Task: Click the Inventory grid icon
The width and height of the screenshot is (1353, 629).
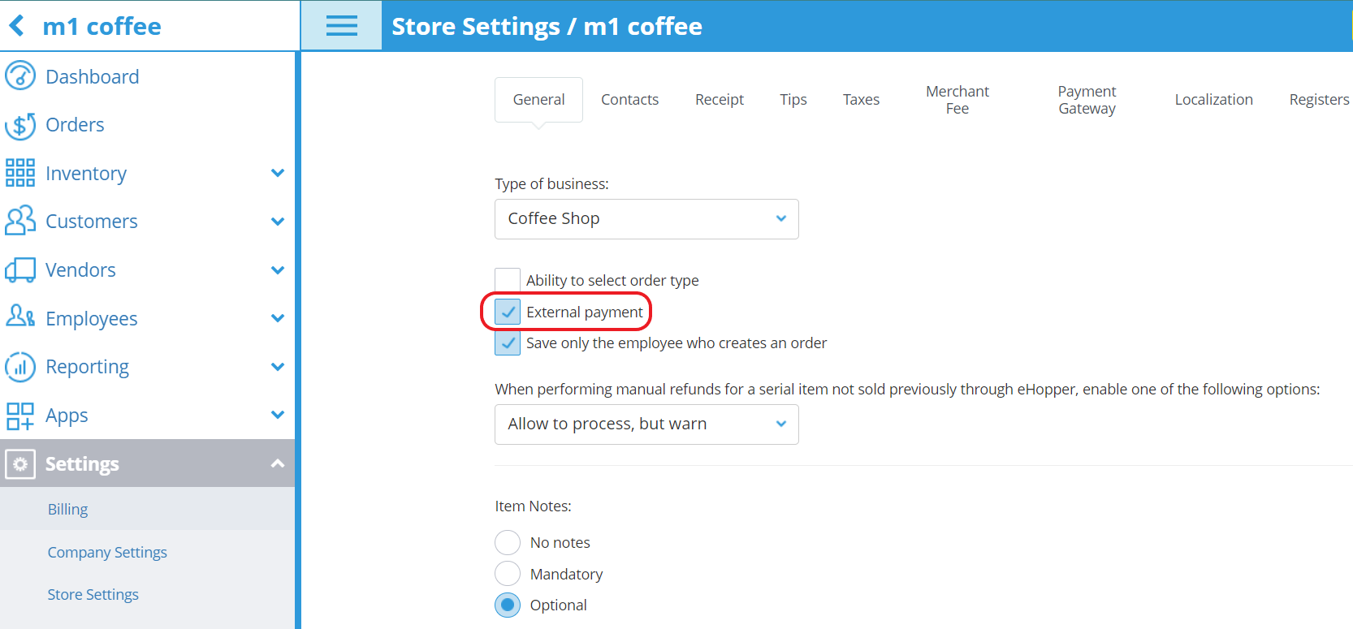Action: pyautogui.click(x=20, y=173)
